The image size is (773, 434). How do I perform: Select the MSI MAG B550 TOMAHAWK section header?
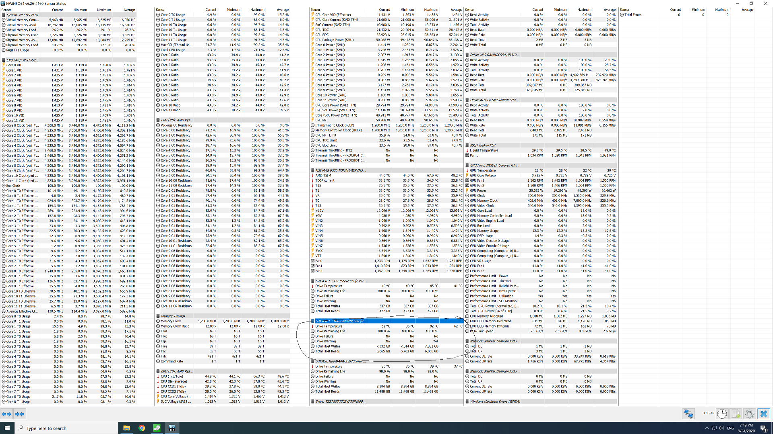[386, 170]
